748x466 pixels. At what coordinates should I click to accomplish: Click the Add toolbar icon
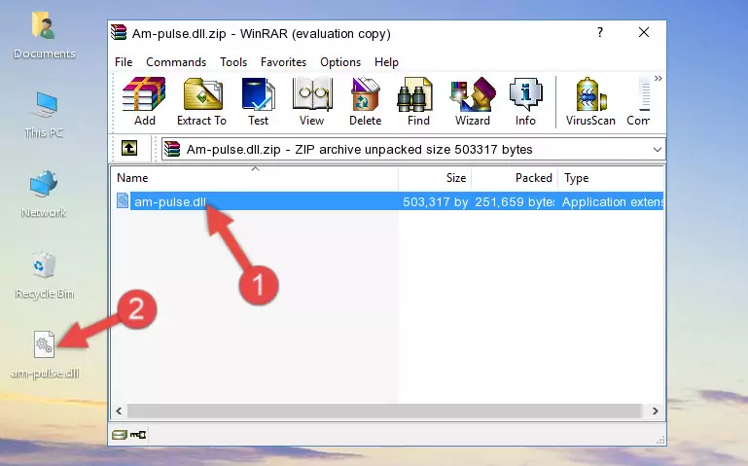click(144, 101)
